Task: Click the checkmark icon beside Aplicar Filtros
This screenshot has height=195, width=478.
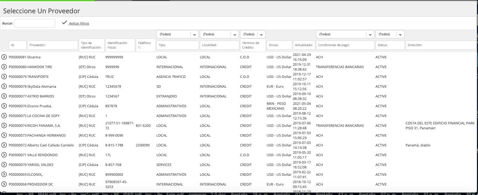Action: [64, 23]
